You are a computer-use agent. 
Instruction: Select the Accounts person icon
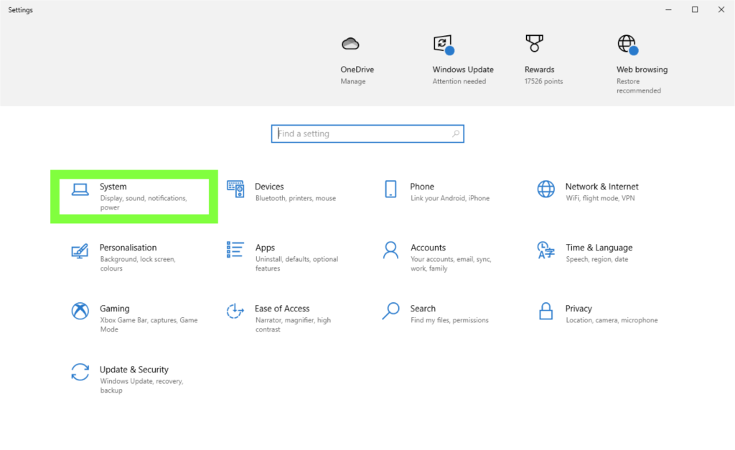390,250
